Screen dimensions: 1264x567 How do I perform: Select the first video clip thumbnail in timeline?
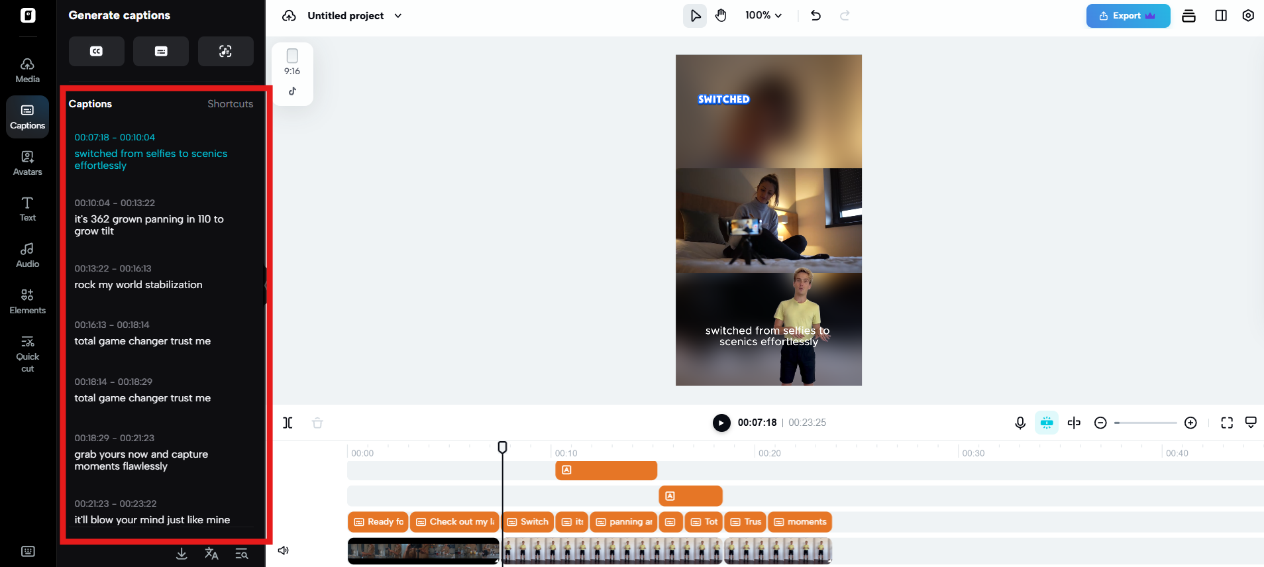point(423,550)
